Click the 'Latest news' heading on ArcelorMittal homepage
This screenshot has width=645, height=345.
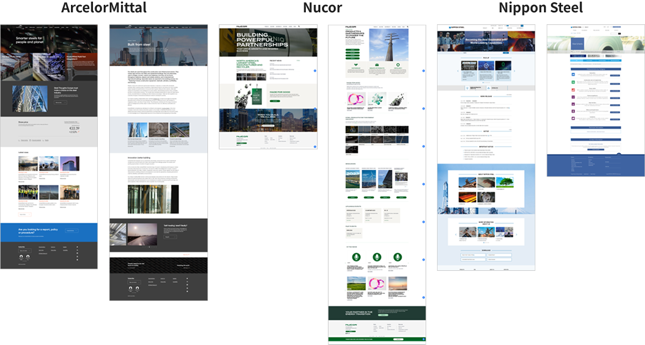24,152
